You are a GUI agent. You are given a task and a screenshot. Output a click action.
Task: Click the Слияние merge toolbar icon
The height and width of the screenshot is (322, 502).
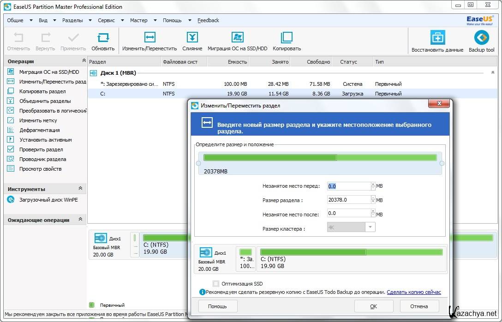tap(192, 38)
